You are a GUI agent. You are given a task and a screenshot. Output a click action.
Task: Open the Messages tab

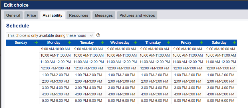[104, 15]
